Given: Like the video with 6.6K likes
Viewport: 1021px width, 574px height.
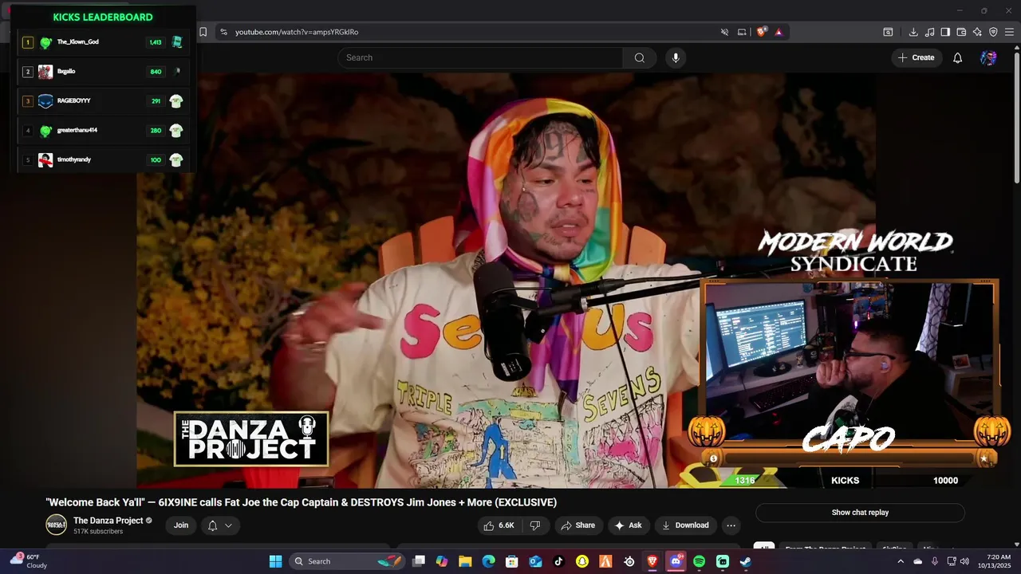Looking at the screenshot, I should (499, 525).
